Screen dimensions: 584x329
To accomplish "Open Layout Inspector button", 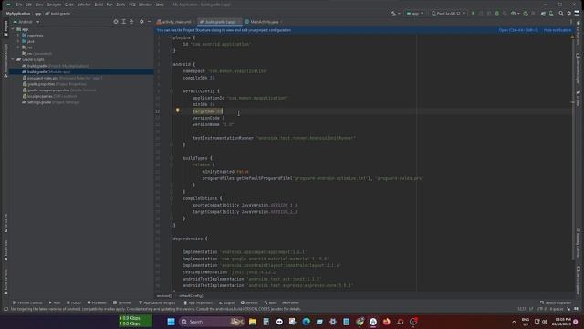I will (x=556, y=302).
